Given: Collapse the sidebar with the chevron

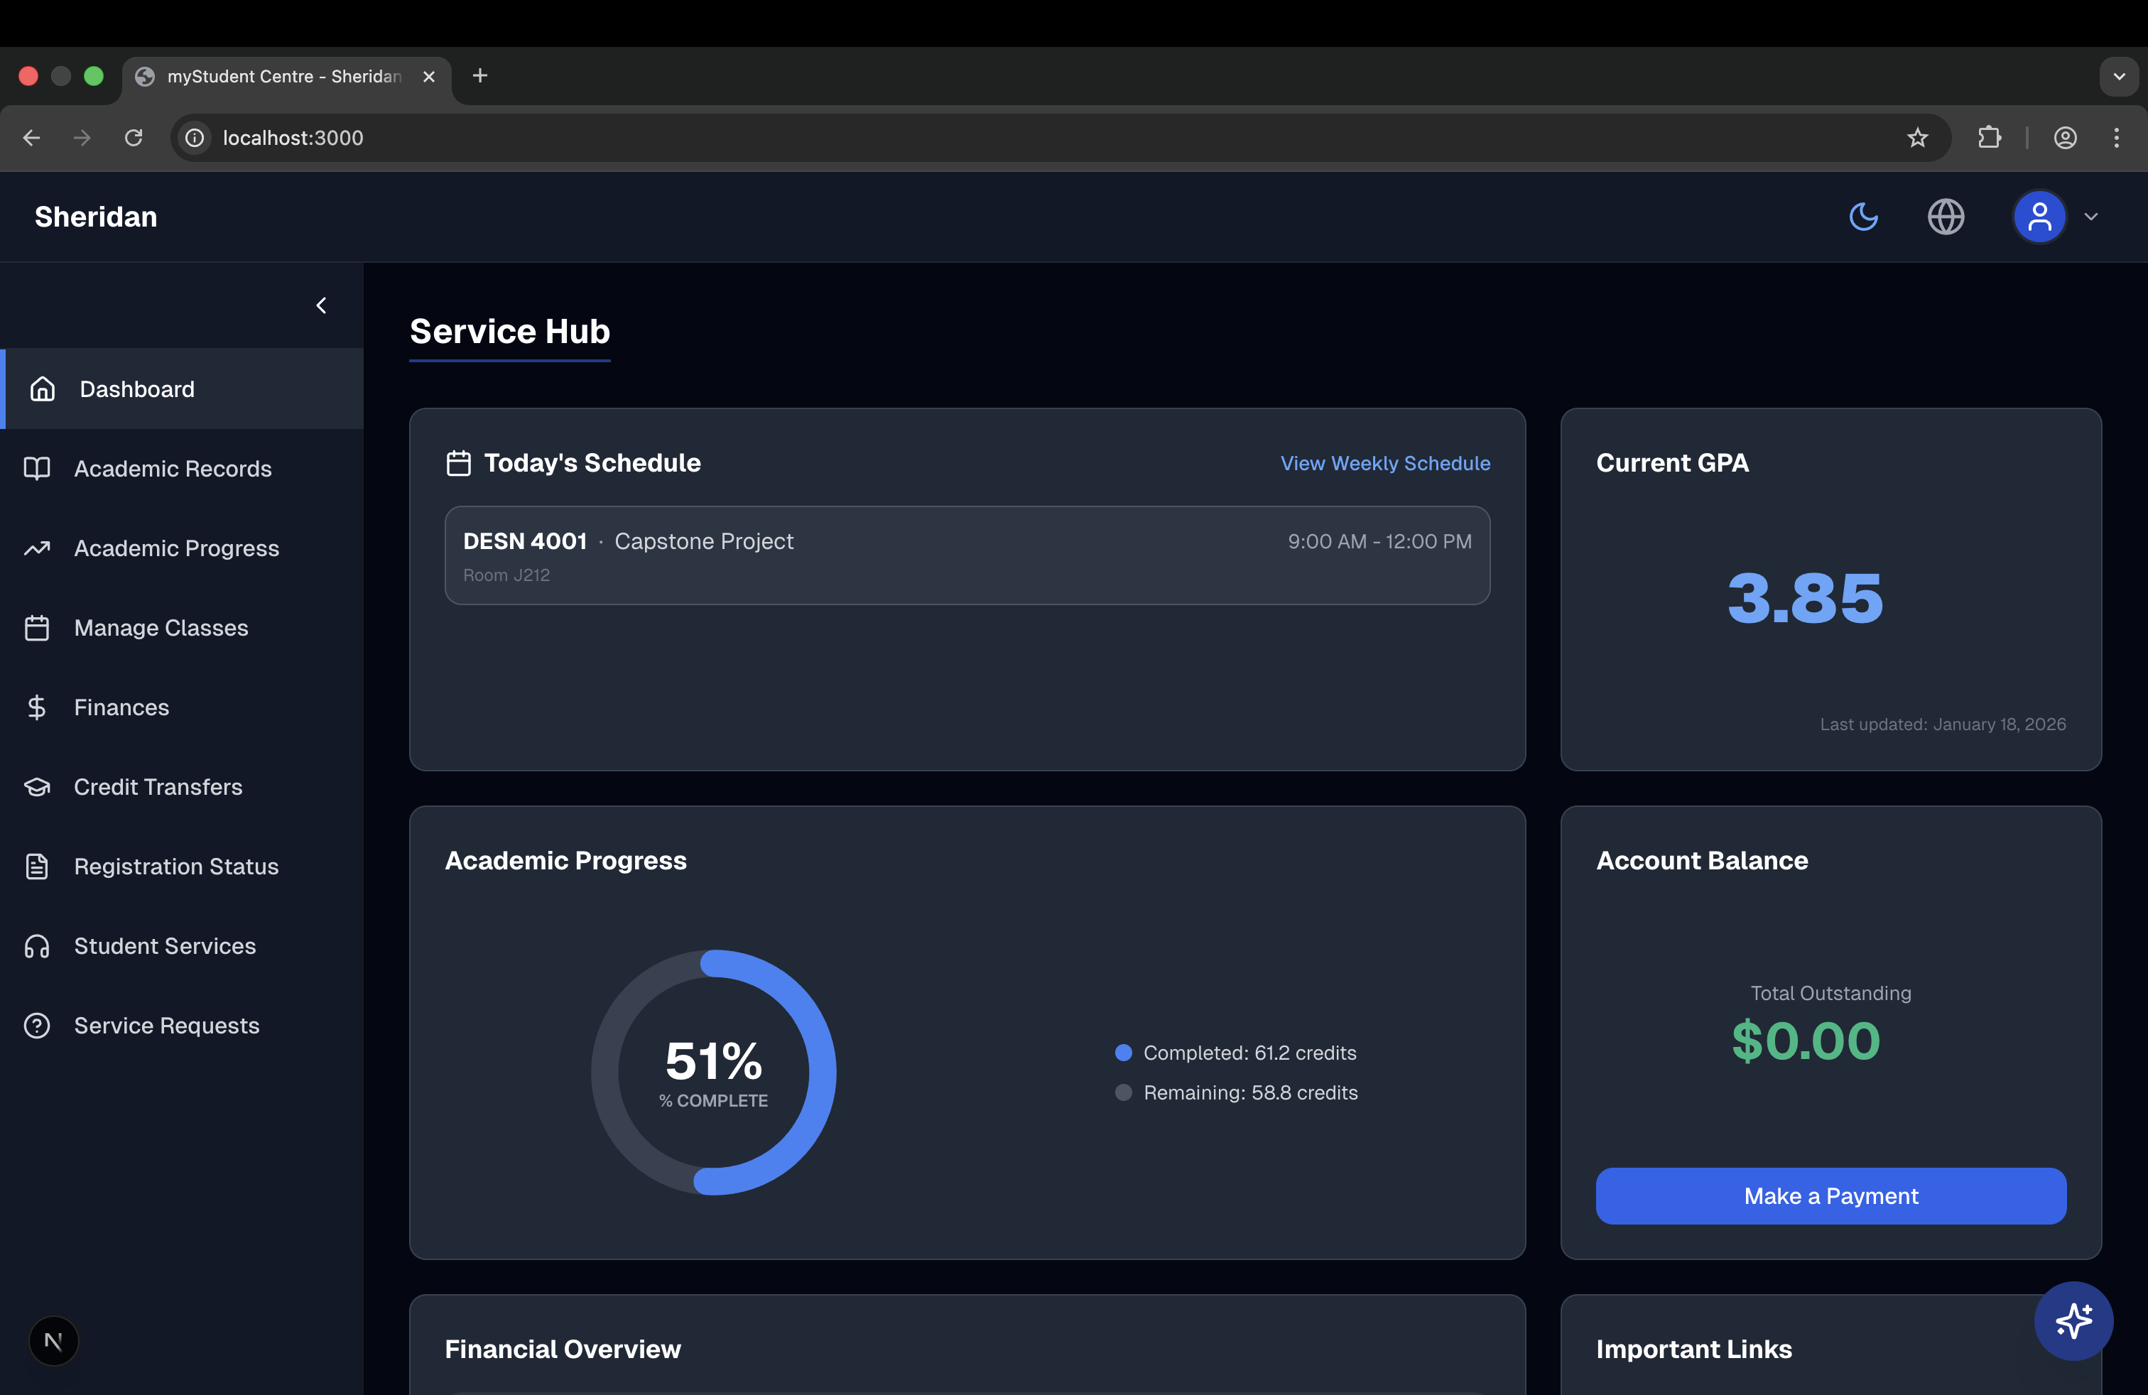Looking at the screenshot, I should click(321, 305).
